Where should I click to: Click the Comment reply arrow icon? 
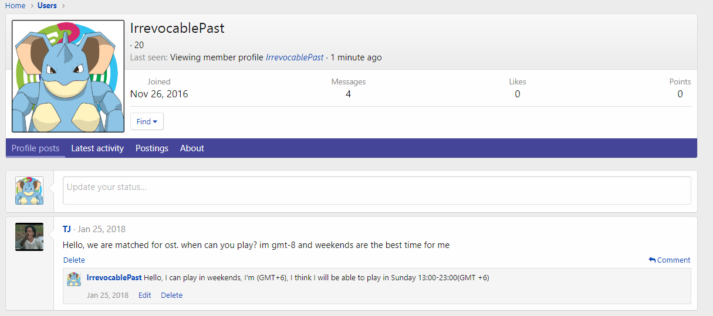[x=652, y=260]
